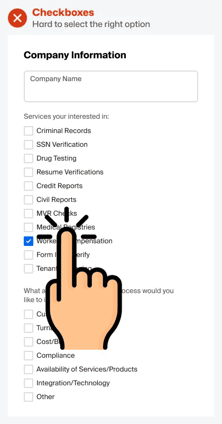This screenshot has width=222, height=424.
Task: Click the Checkboxes heading title
Action: click(63, 12)
